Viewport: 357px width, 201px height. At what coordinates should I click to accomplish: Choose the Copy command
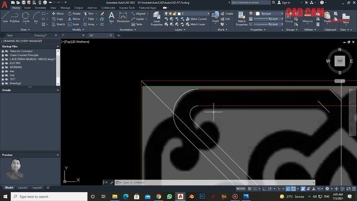pos(57,19)
